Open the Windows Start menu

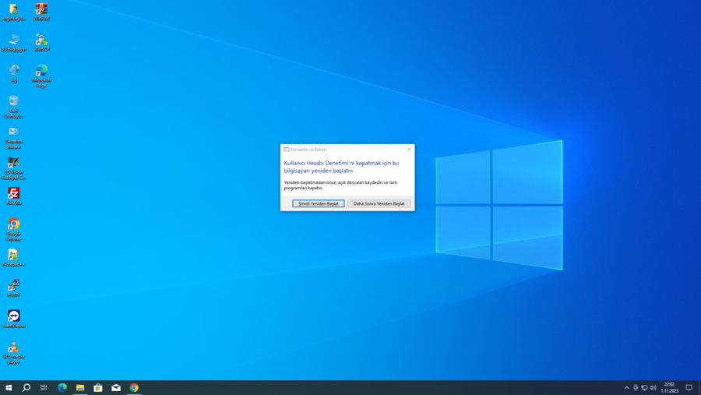coord(9,387)
